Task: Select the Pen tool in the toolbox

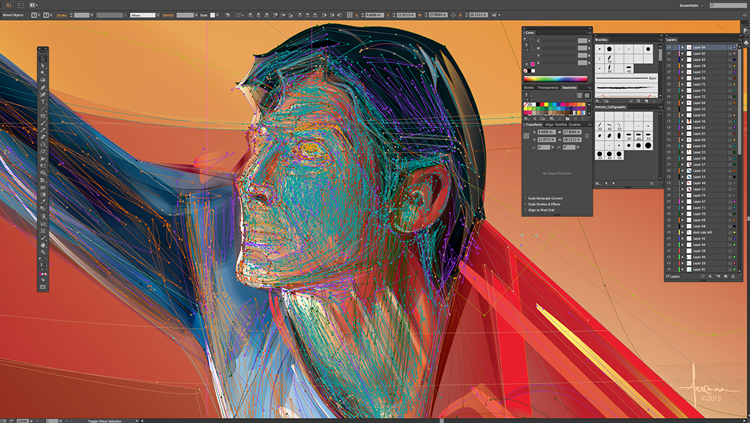Action: click(42, 87)
